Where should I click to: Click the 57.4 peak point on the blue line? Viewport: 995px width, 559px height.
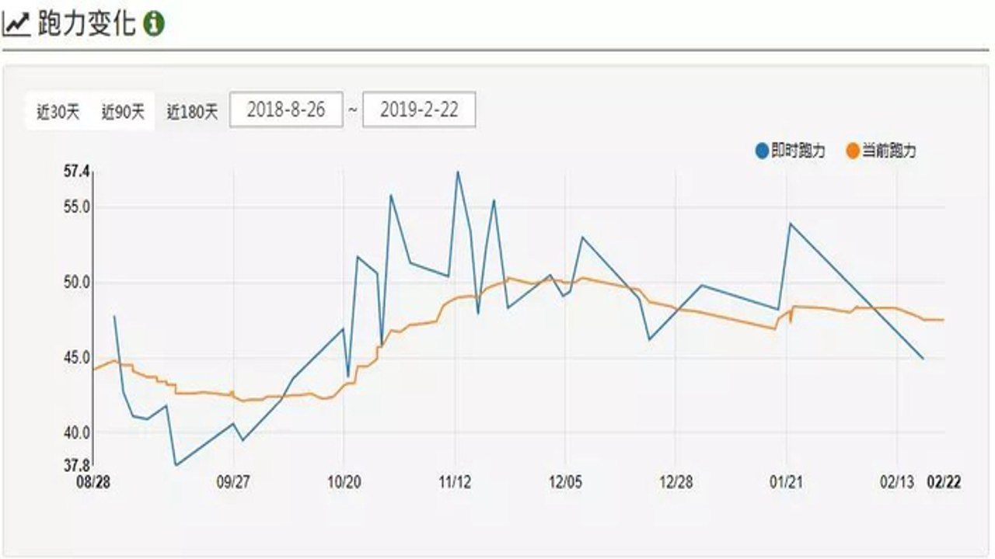457,172
